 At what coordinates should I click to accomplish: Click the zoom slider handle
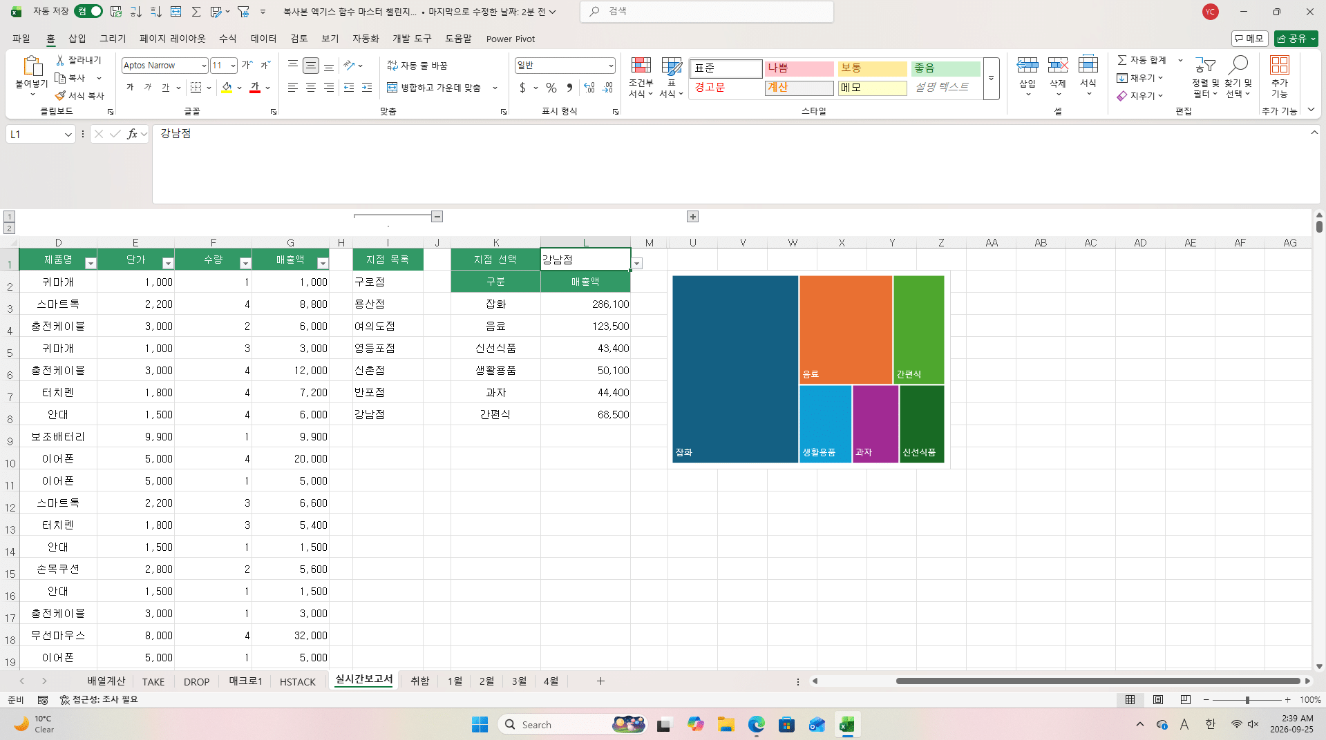(1247, 700)
